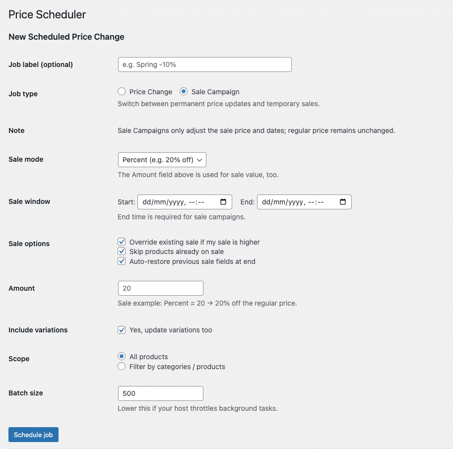This screenshot has width=453, height=449.
Task: Open the Start date calendar picker icon
Action: click(223, 201)
